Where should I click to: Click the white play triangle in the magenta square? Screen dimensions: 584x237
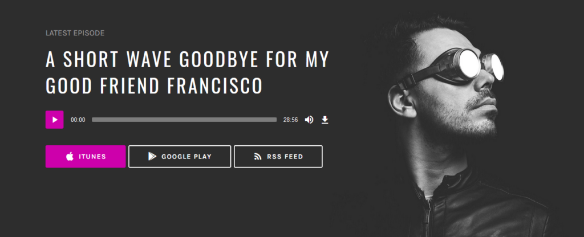pos(55,120)
